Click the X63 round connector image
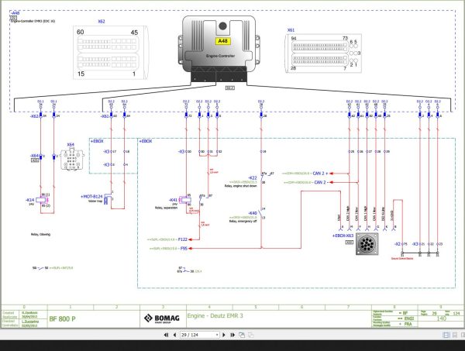This screenshot has width=465, height=351. tap(367, 244)
